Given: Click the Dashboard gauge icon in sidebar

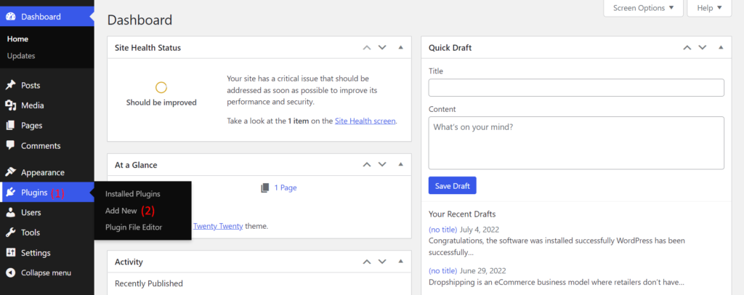Looking at the screenshot, I should [10, 17].
